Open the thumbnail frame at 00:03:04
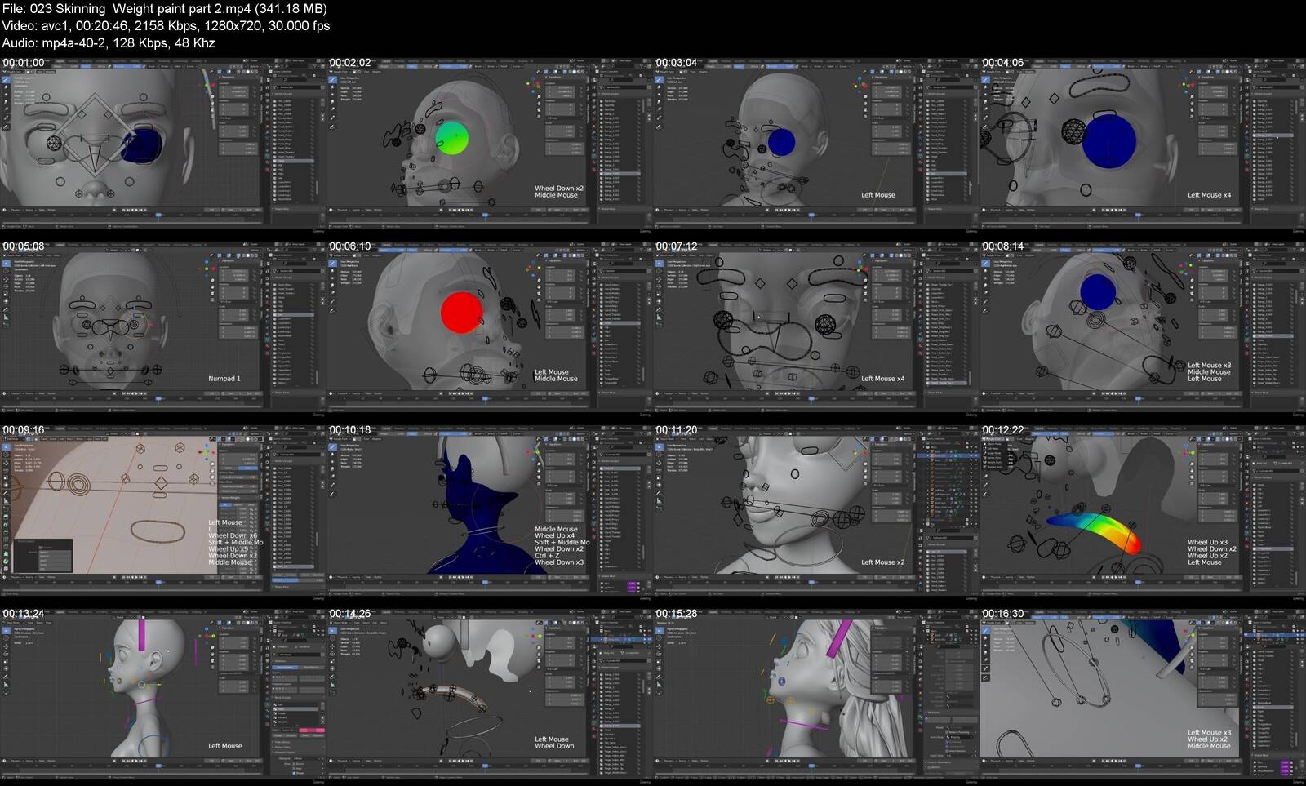This screenshot has height=786, width=1306. point(815,142)
